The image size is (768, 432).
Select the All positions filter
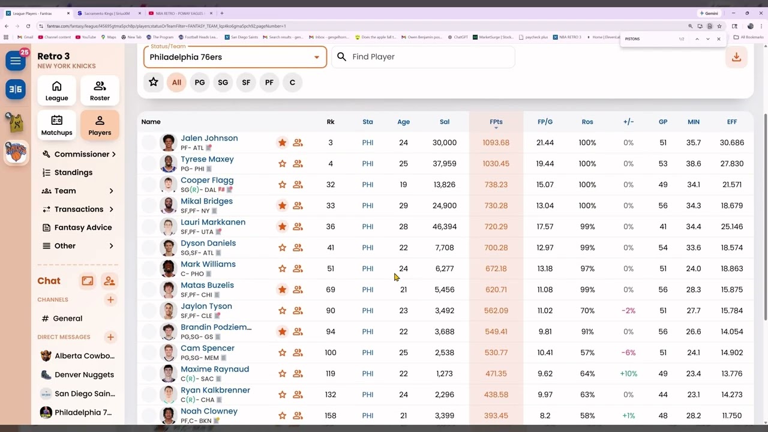pyautogui.click(x=176, y=82)
